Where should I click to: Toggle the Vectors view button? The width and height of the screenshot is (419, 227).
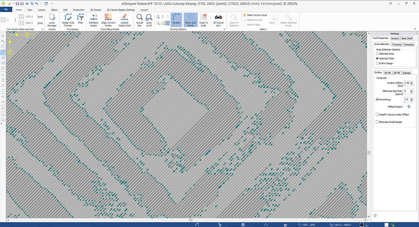(176, 20)
